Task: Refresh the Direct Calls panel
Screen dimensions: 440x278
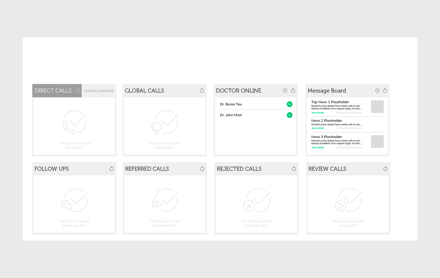Action: point(78,91)
